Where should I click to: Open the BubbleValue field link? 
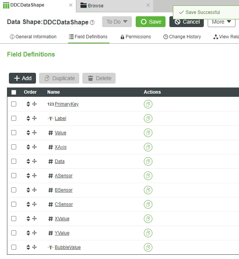(x=68, y=247)
